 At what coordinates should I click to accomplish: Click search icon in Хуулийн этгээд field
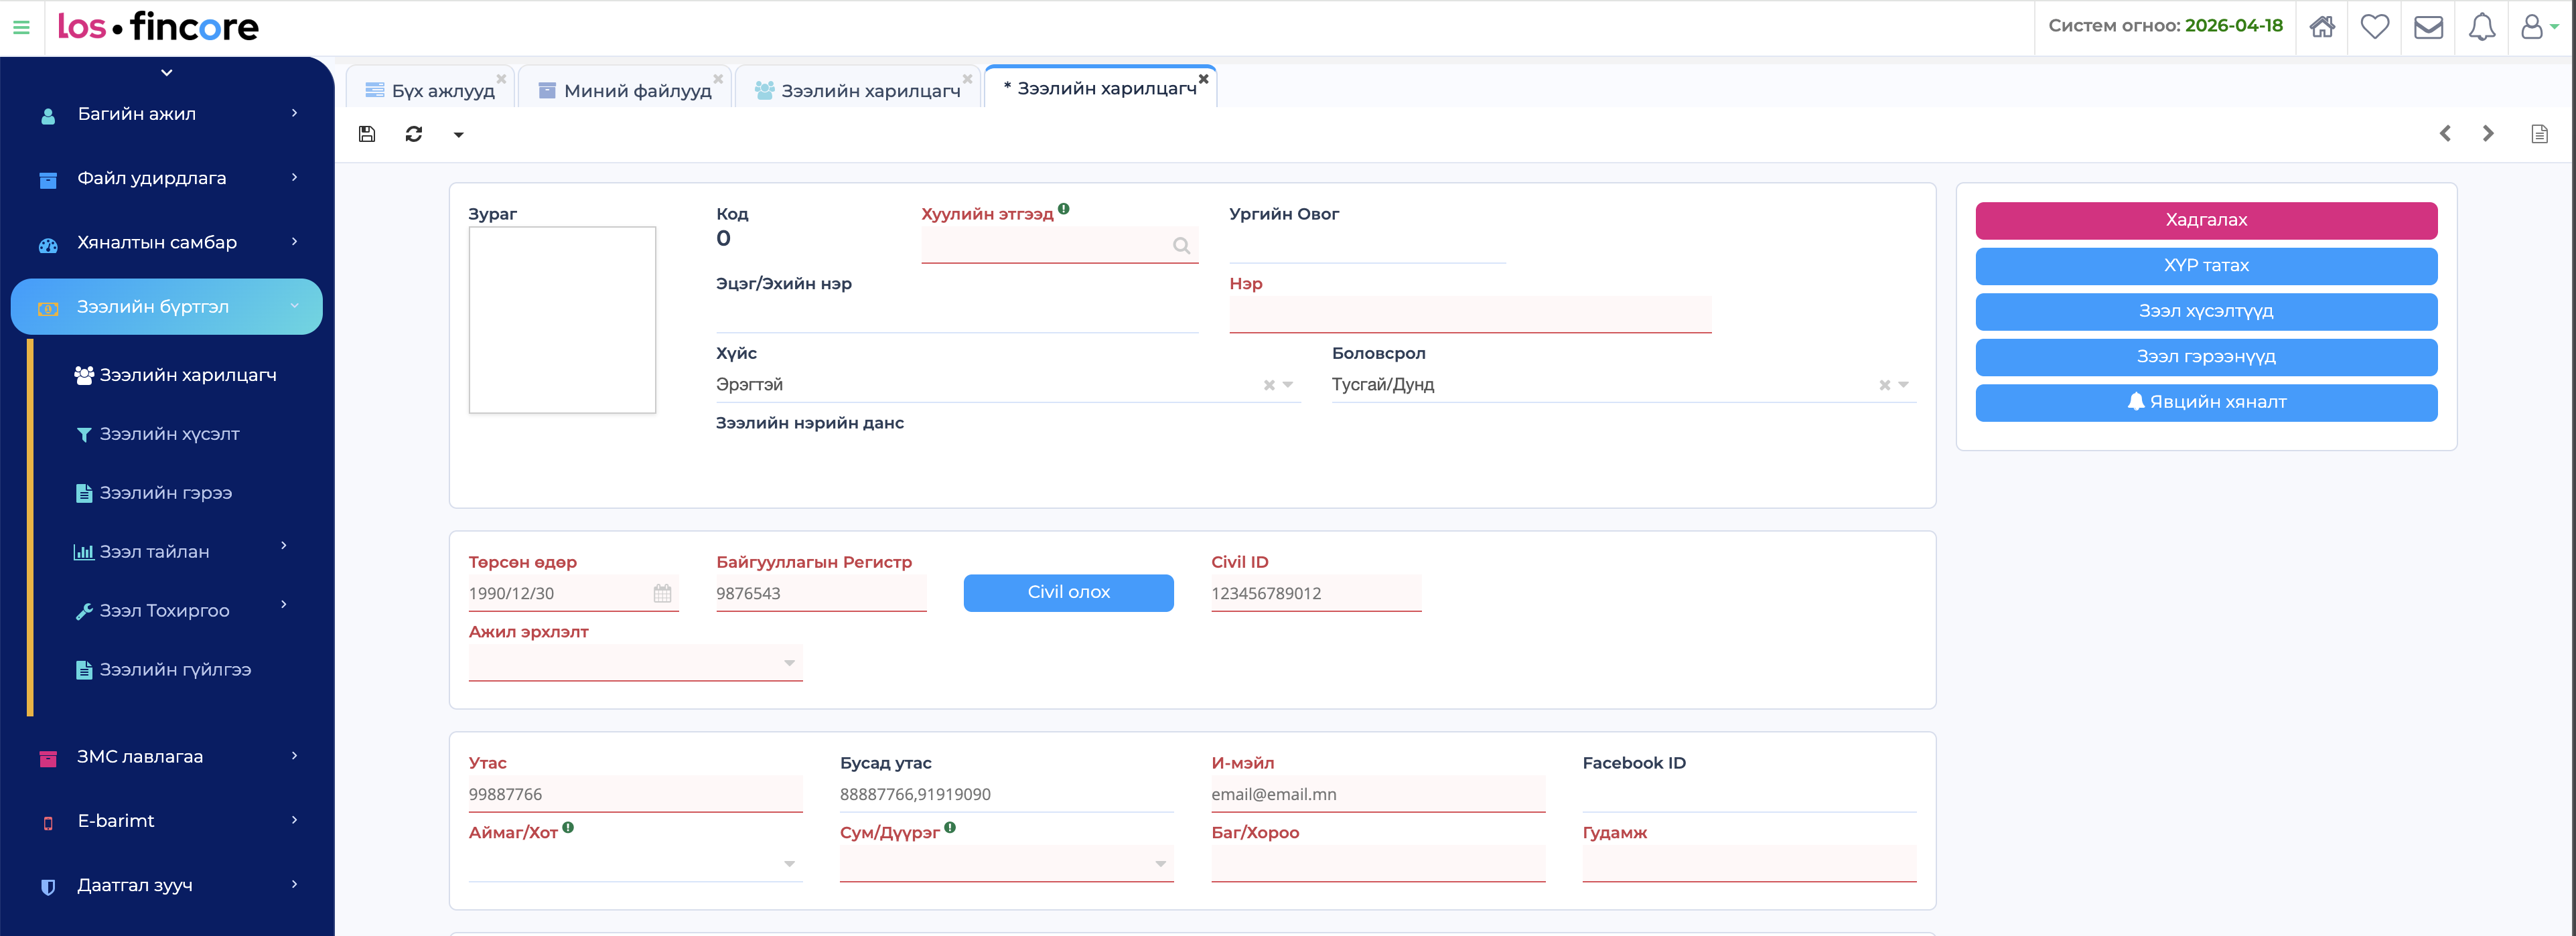pyautogui.click(x=1181, y=246)
